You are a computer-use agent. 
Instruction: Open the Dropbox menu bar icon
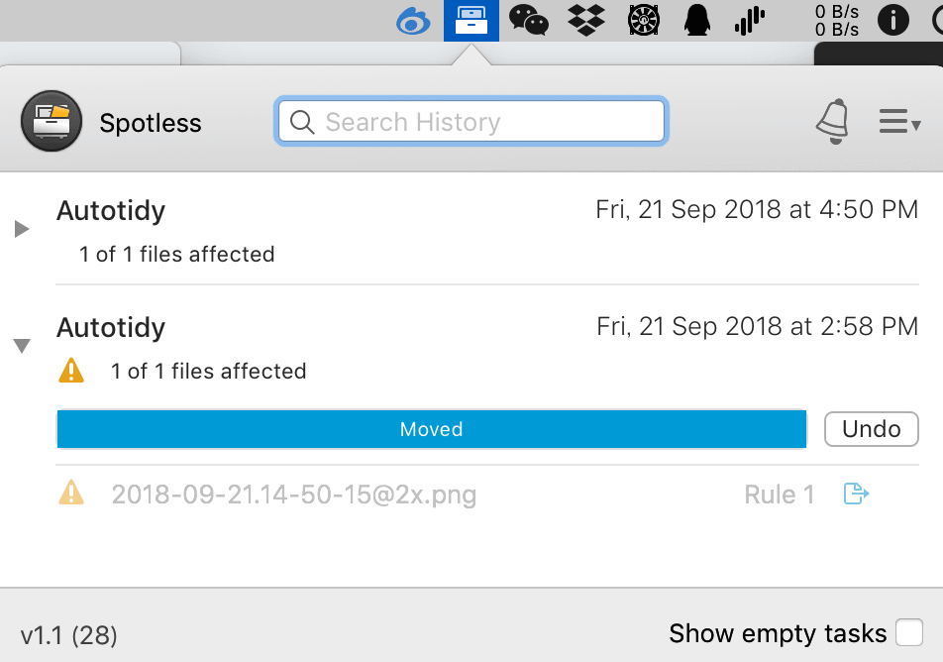[x=586, y=21]
